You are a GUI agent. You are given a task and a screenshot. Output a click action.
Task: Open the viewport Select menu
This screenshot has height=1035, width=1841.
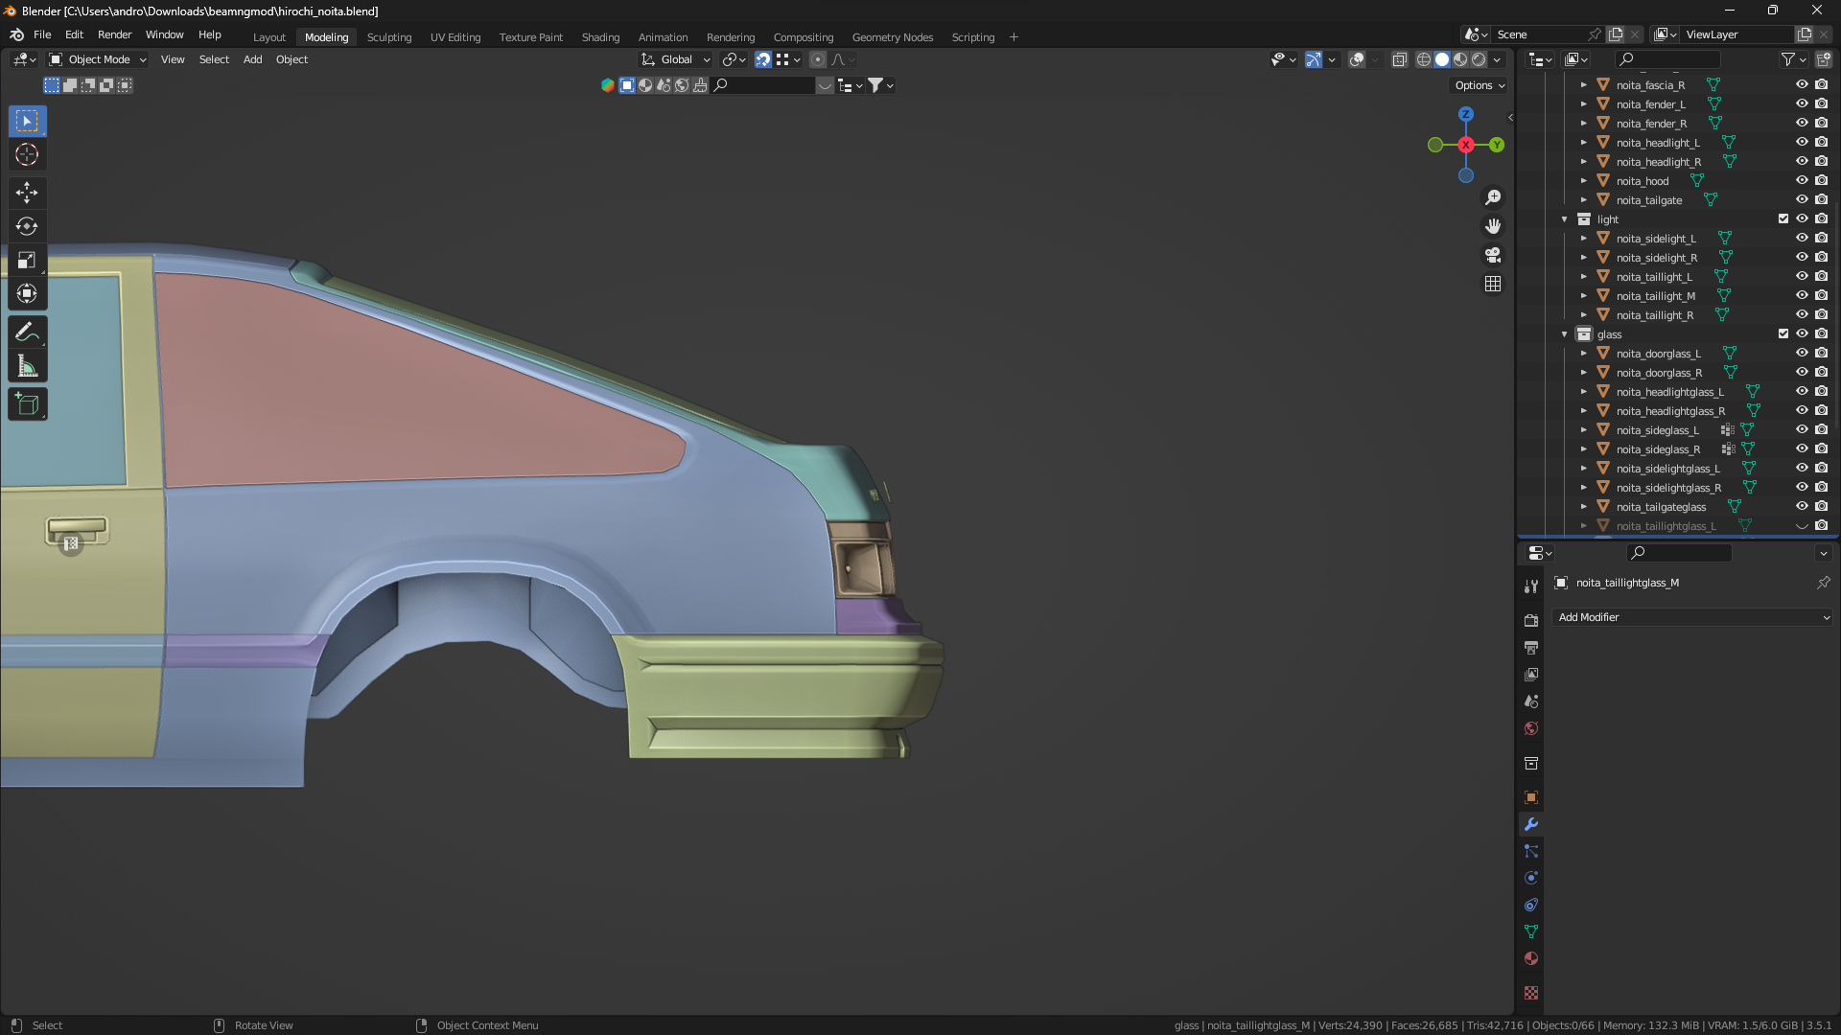214,59
